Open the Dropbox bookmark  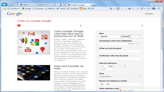(x=38, y=8)
